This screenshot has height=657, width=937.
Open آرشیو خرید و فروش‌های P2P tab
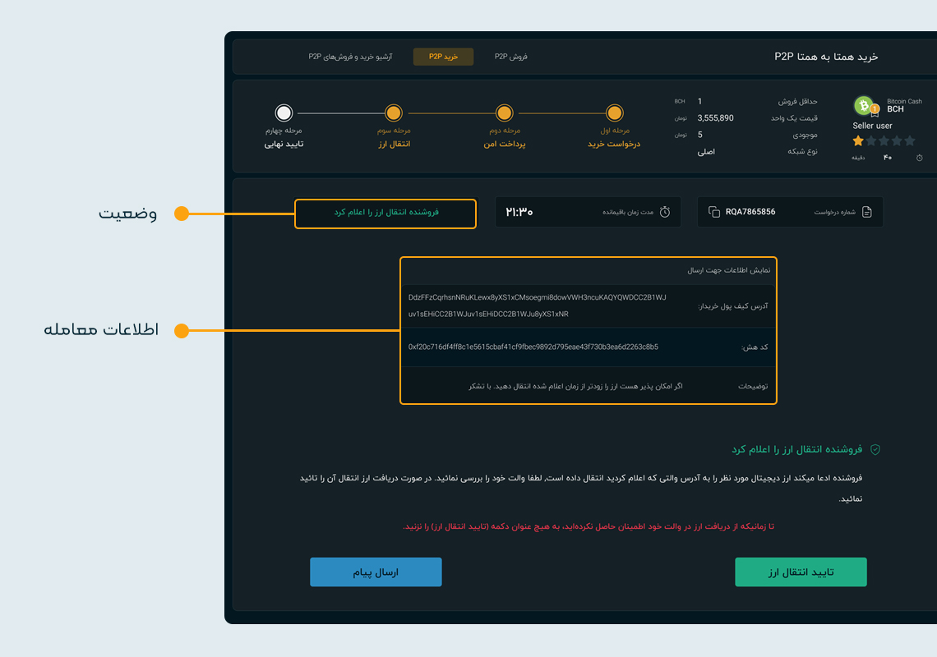point(350,57)
